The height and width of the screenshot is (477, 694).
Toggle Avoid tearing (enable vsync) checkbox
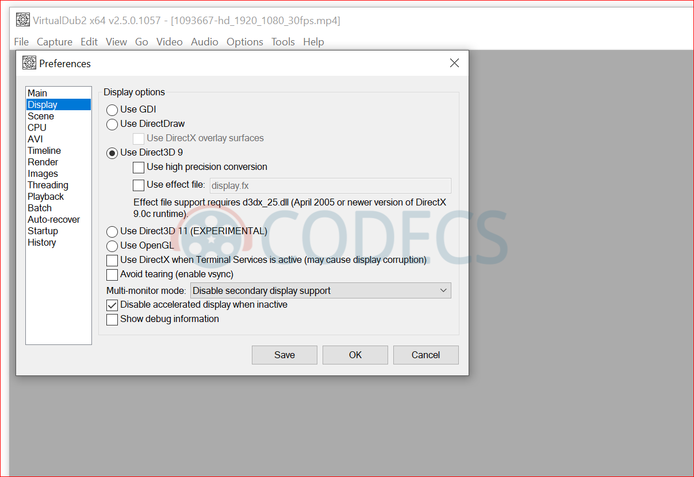coord(112,274)
